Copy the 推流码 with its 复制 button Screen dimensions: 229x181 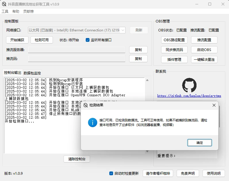pos(138,59)
